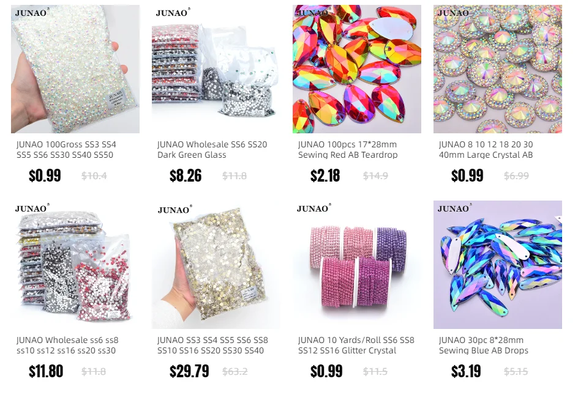The width and height of the screenshot is (578, 406).
Task: Open the Red AB Teardrop product photo
Action: (357, 69)
